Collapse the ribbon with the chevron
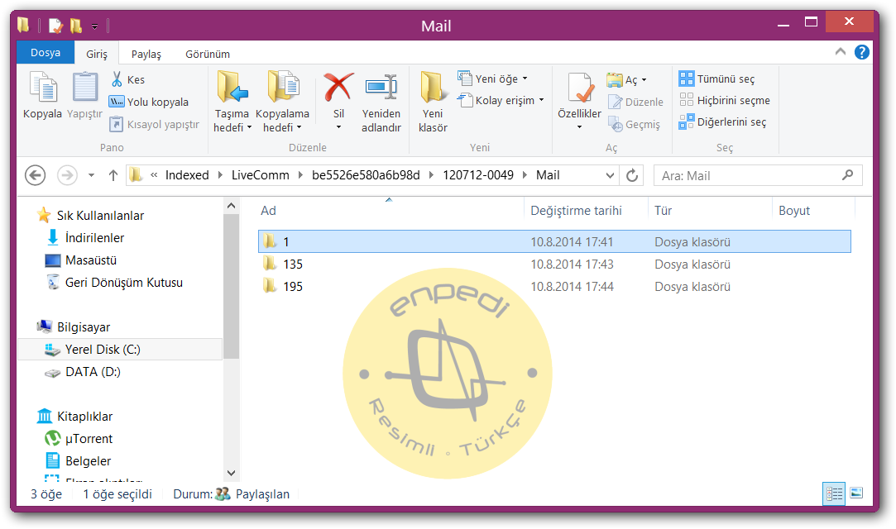Image resolution: width=896 pixels, height=529 pixels. [x=840, y=52]
